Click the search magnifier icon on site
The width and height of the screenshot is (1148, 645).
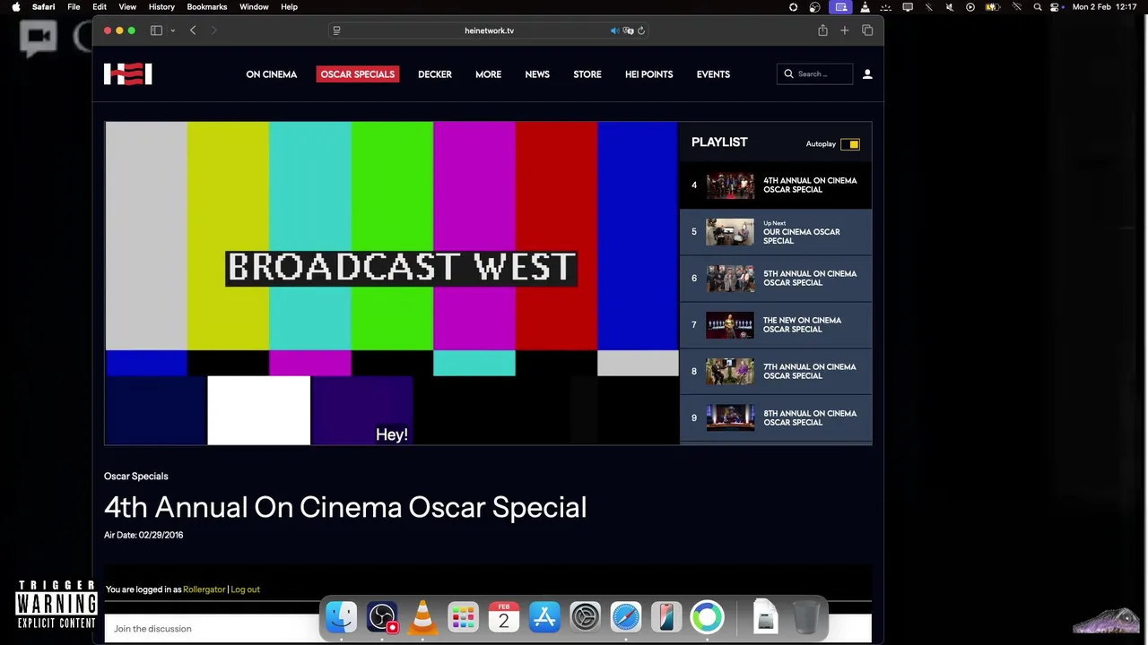[x=789, y=74]
